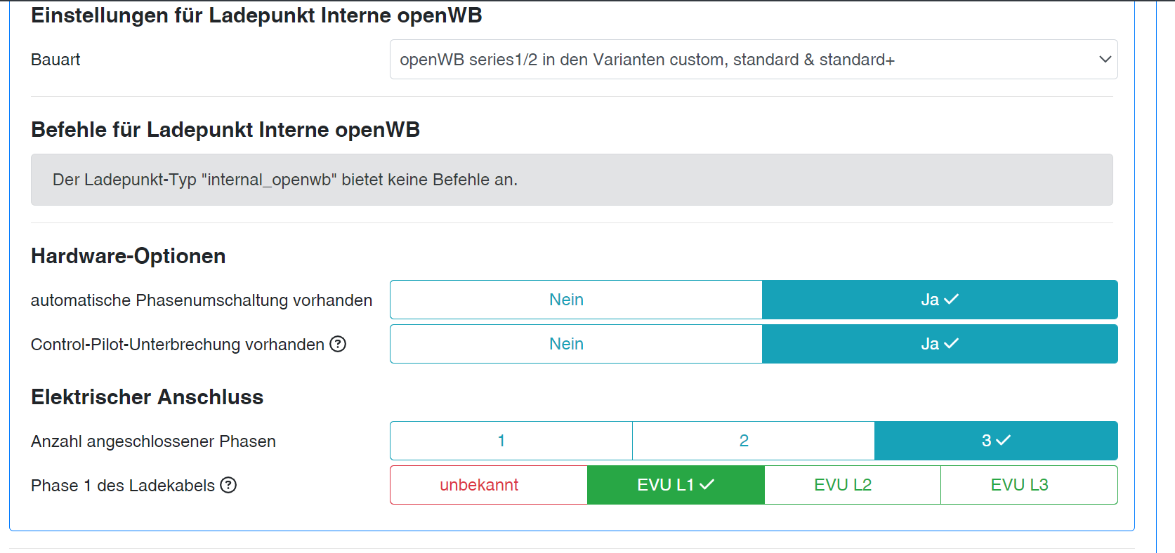Click the Anzahl angeschlossener Phasen label
Screen dimensions: 1175x553
[x=153, y=441]
